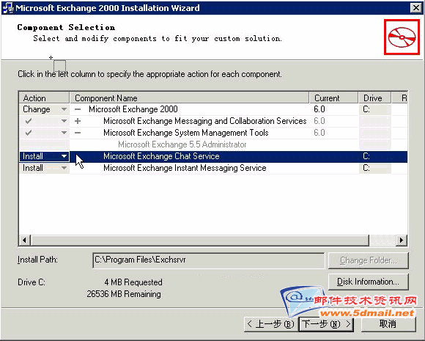Click the Current column header
The height and width of the screenshot is (341, 425).
pos(333,98)
